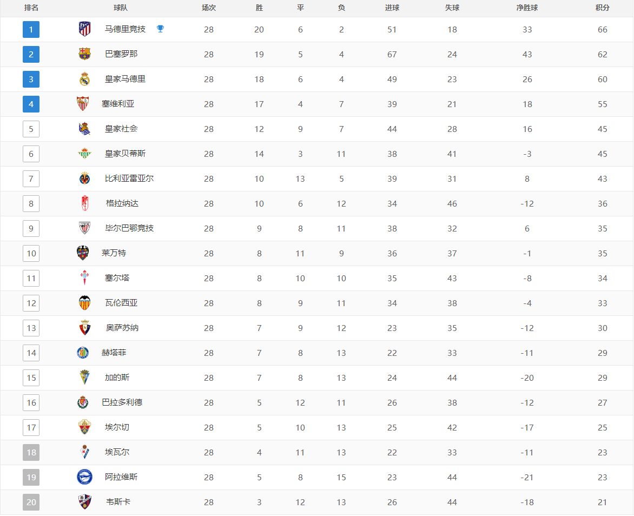
Task: Click the Real Betis green crest
Action: 84,154
